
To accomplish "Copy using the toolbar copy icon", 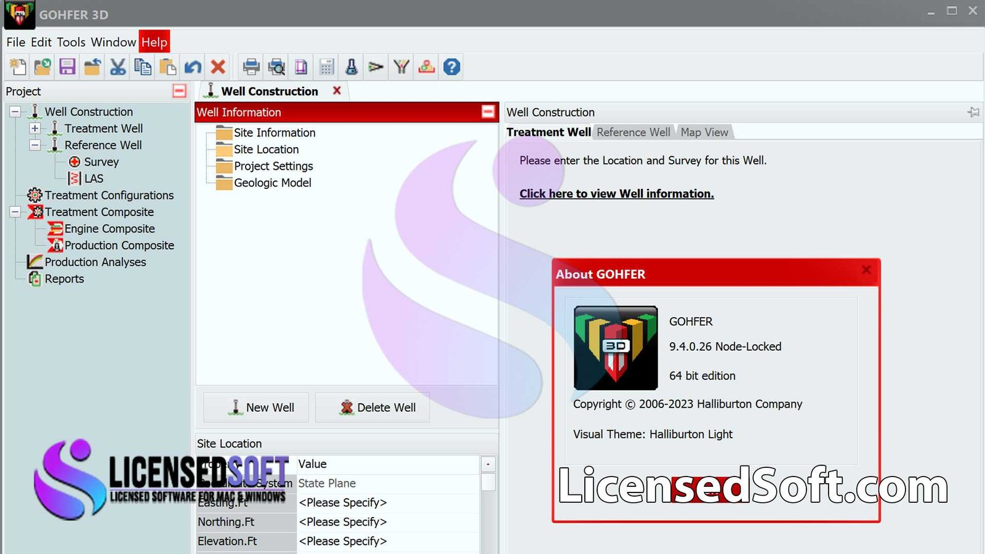I will coord(143,66).
